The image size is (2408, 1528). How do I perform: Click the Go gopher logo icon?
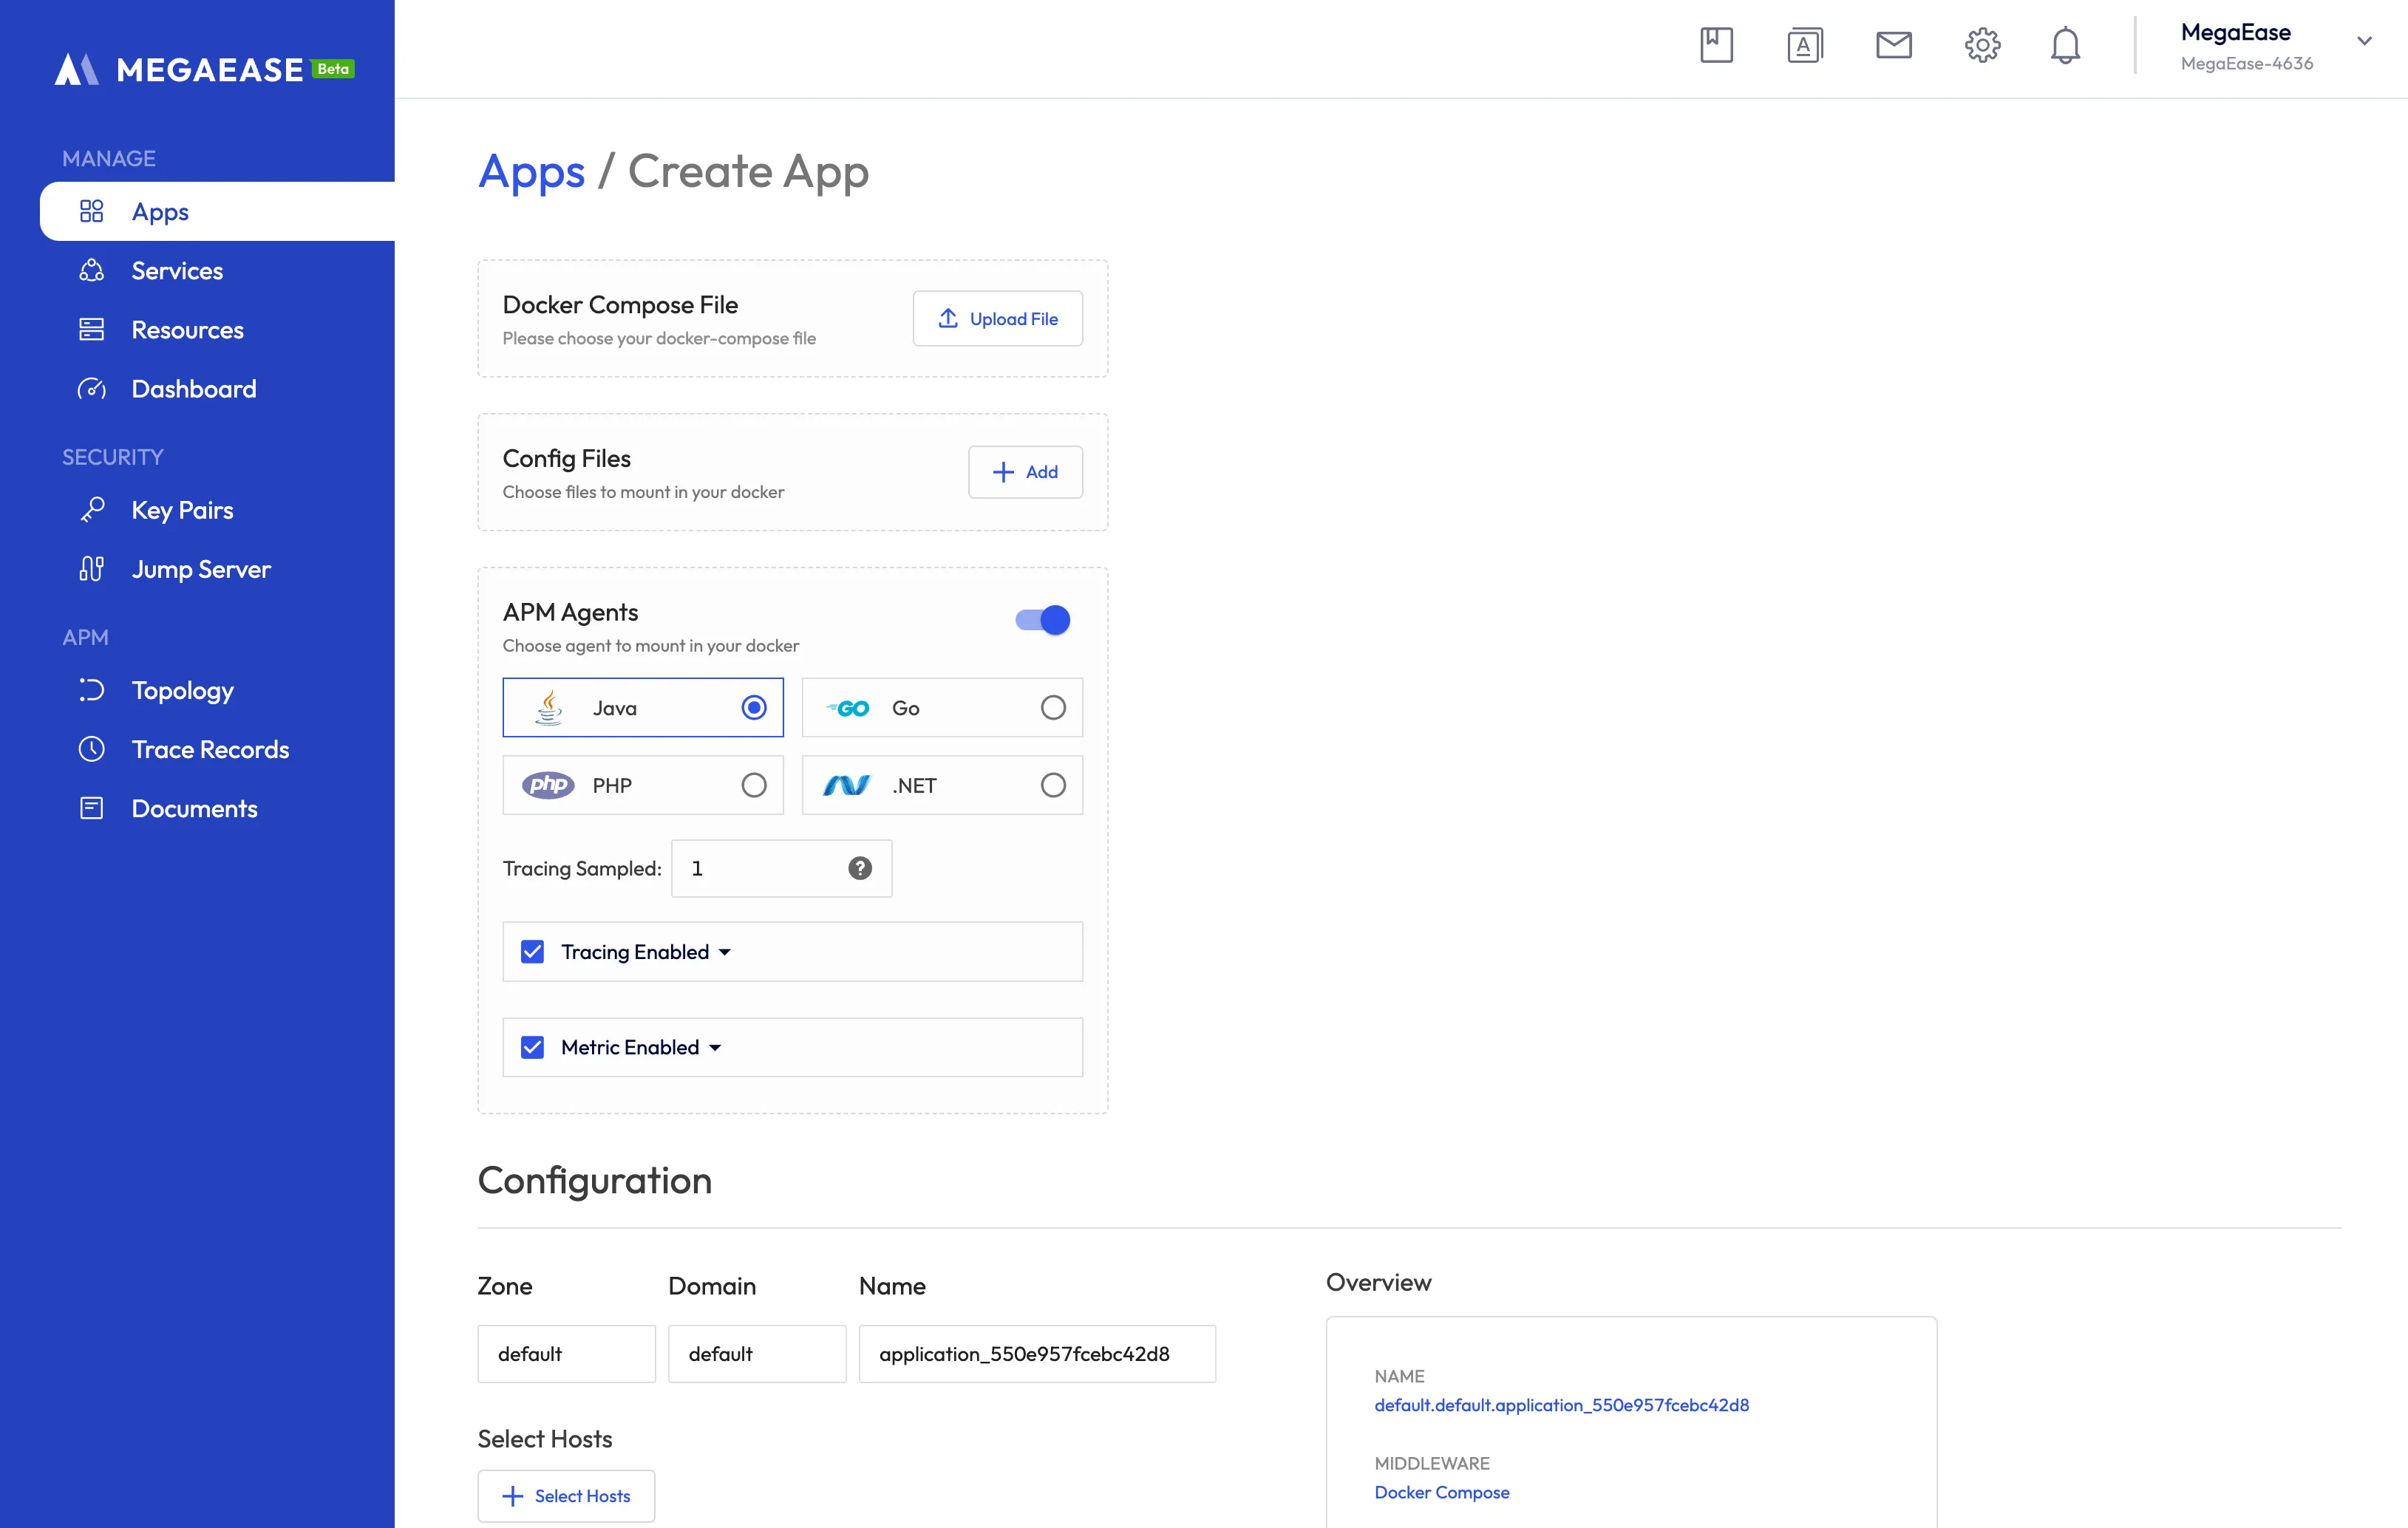click(847, 708)
